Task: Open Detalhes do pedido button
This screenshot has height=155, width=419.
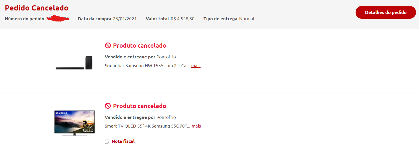Action: click(x=386, y=12)
